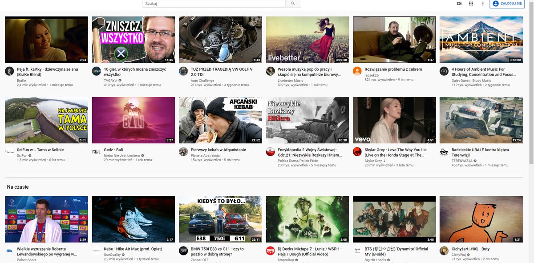Click channel name 'raczek26'
The height and width of the screenshot is (263, 534).
point(372,75)
